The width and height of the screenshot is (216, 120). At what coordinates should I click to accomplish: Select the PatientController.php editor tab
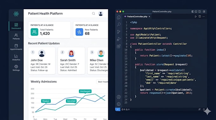pos(137,16)
